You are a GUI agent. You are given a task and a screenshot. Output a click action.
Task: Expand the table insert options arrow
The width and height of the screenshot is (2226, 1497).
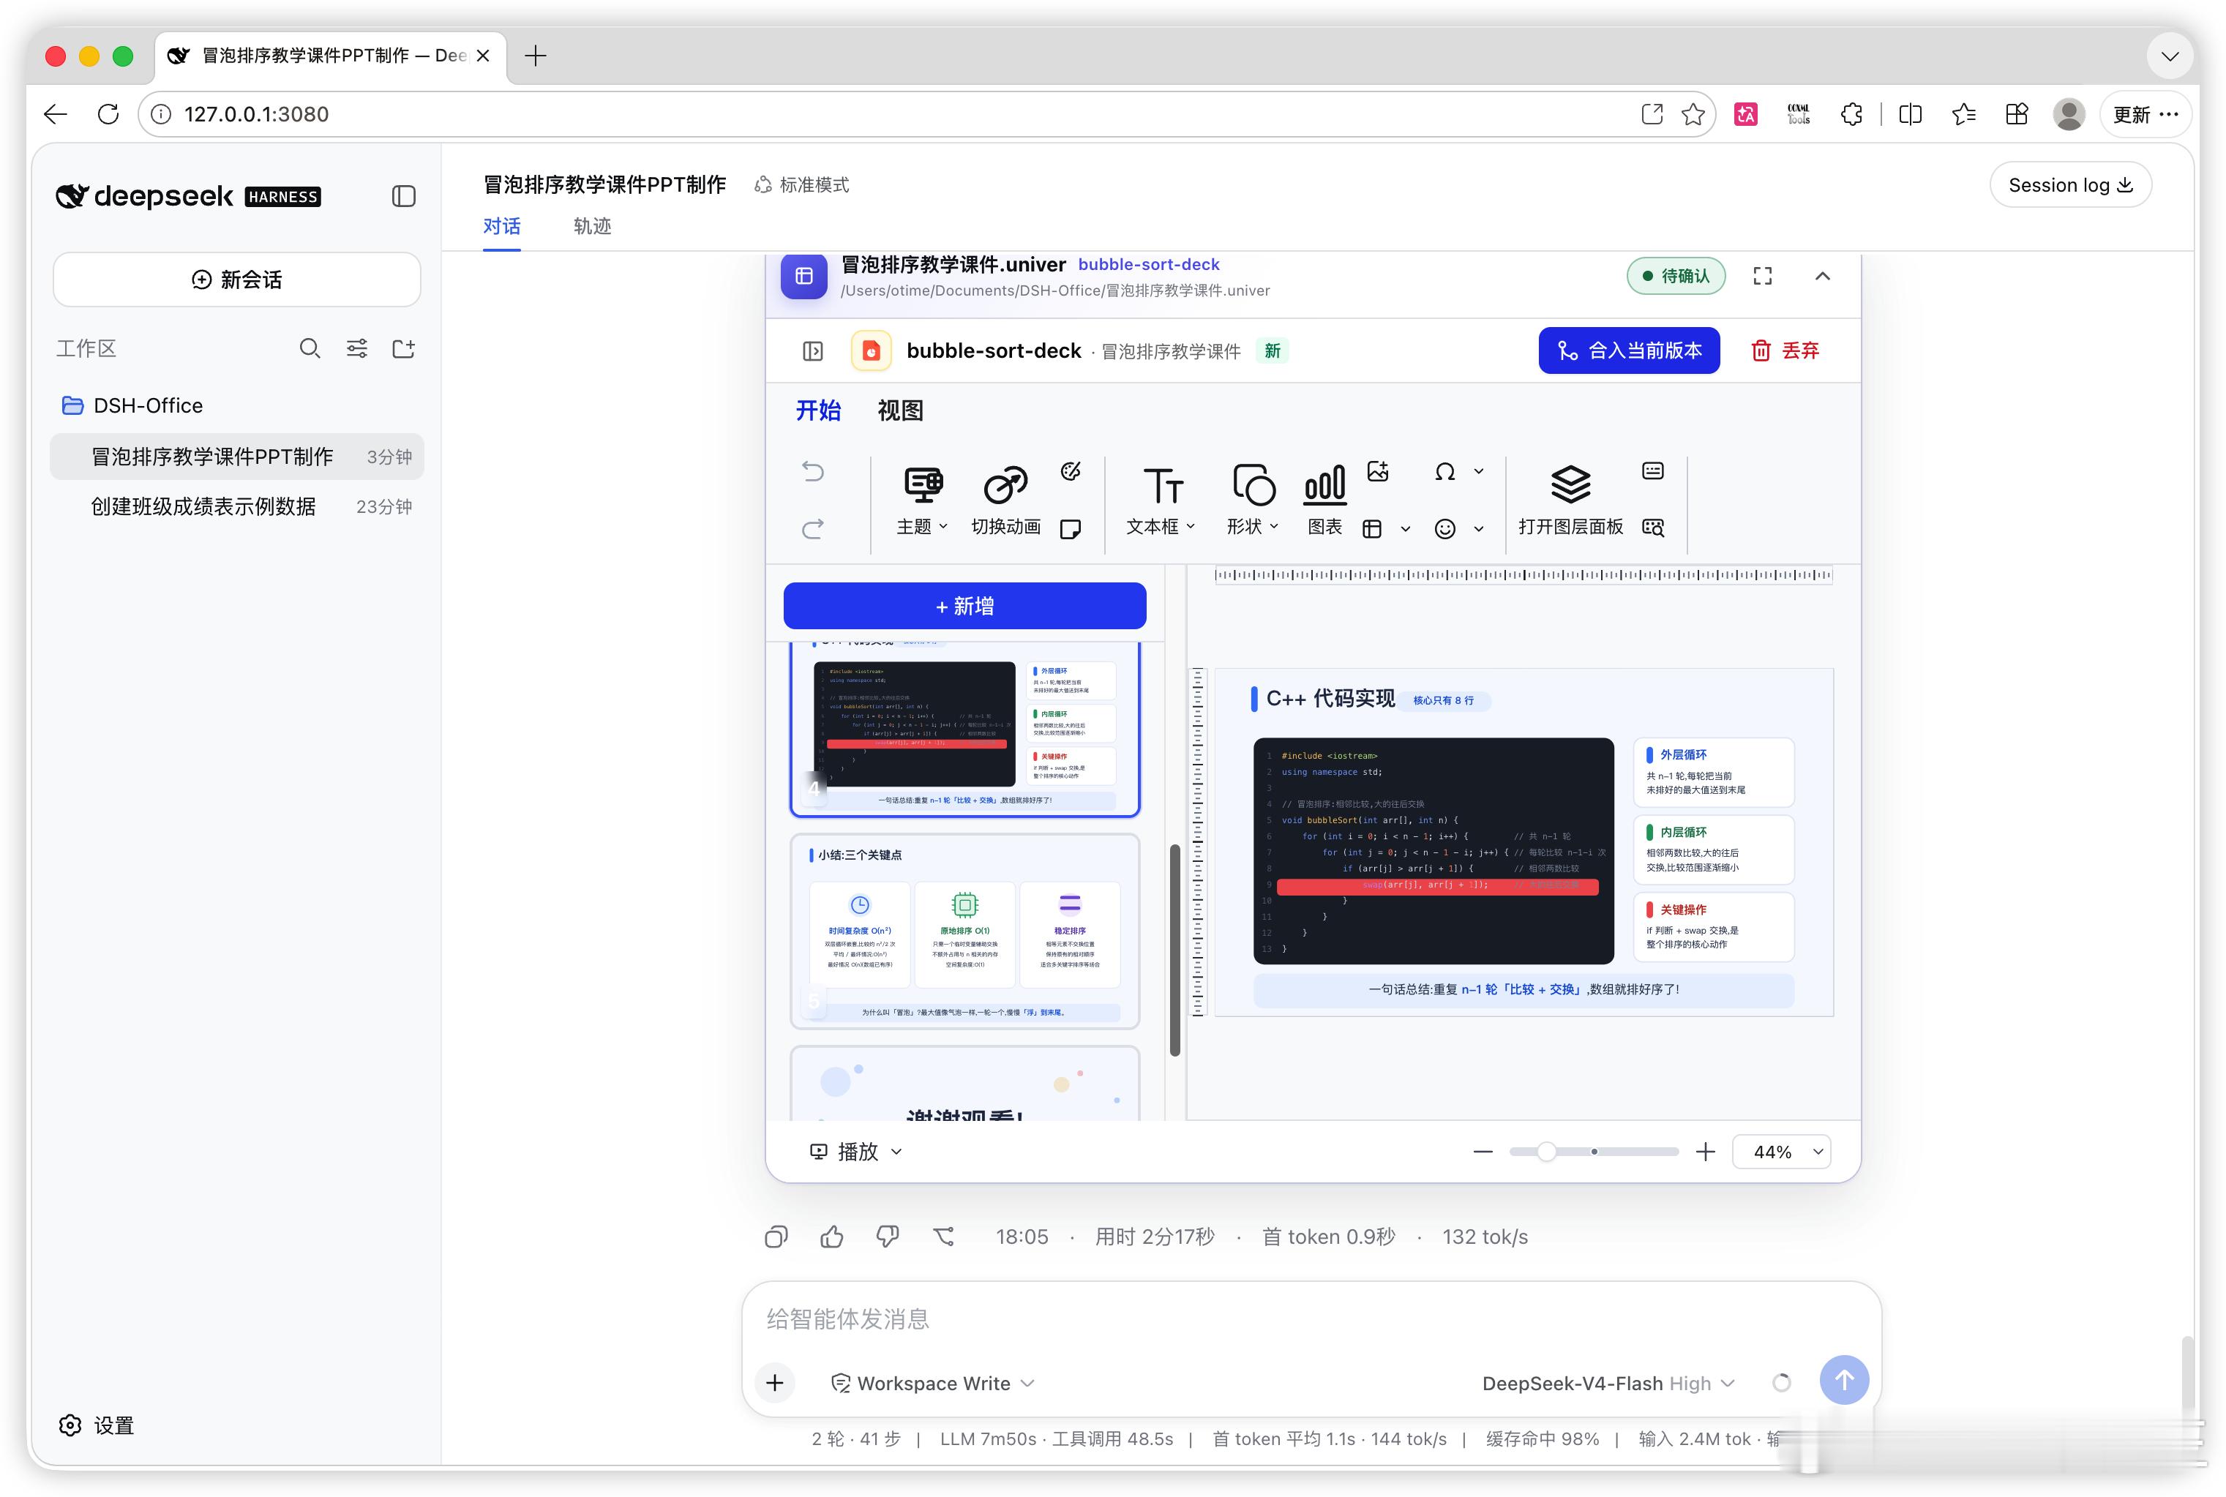click(x=1405, y=528)
